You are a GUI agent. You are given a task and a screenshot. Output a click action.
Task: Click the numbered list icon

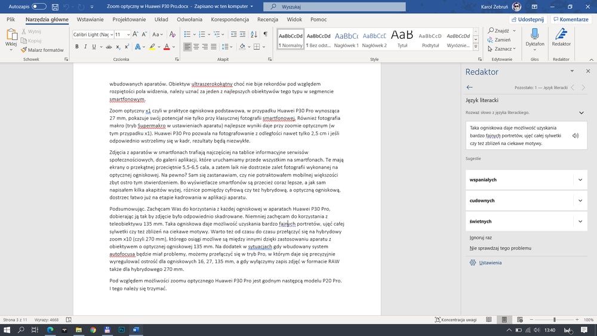click(x=202, y=34)
